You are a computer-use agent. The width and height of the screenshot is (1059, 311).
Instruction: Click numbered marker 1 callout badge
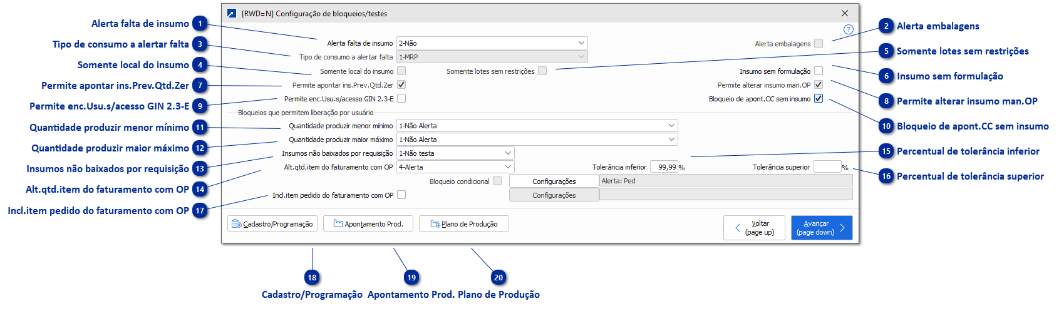pos(200,24)
